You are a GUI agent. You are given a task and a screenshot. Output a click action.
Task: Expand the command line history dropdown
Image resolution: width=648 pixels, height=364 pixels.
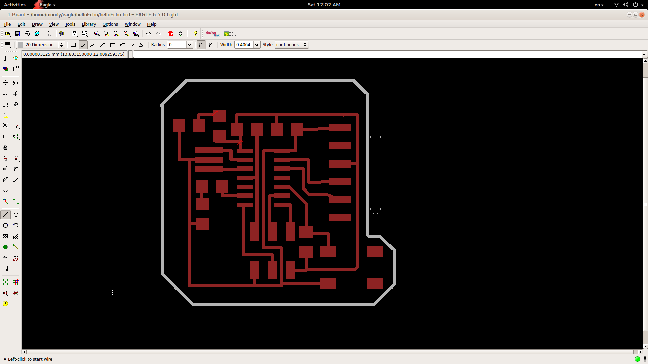[644, 54]
